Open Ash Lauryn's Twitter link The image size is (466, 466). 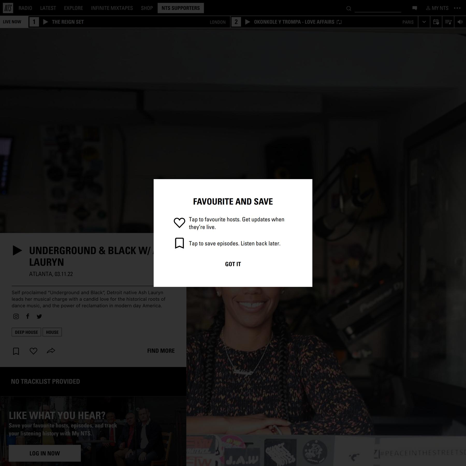point(39,316)
